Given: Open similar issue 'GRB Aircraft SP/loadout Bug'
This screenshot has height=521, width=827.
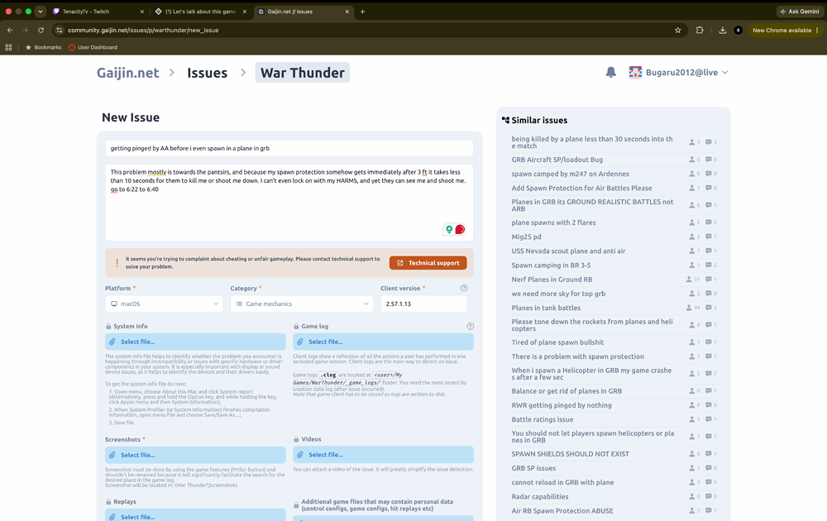Looking at the screenshot, I should click(x=557, y=160).
